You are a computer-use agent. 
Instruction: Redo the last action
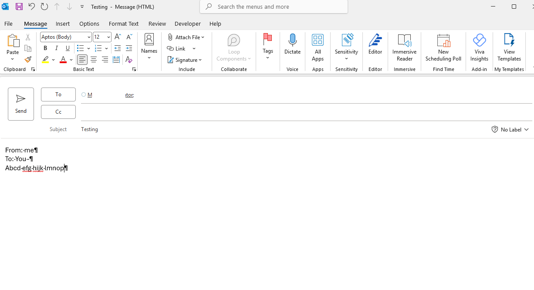pos(44,7)
